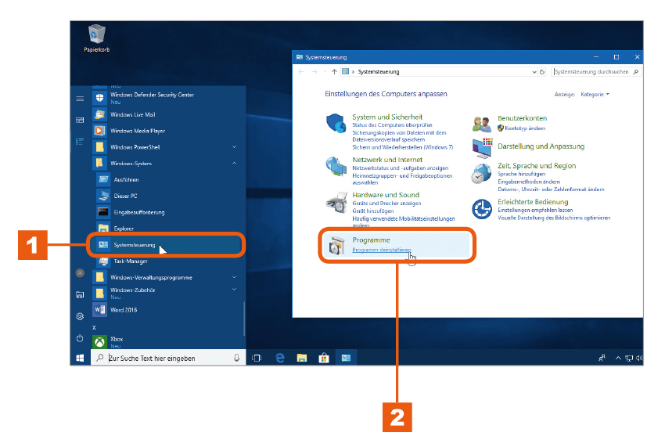Collapse the Windows-System folder
665x447 pixels.
(x=234, y=163)
